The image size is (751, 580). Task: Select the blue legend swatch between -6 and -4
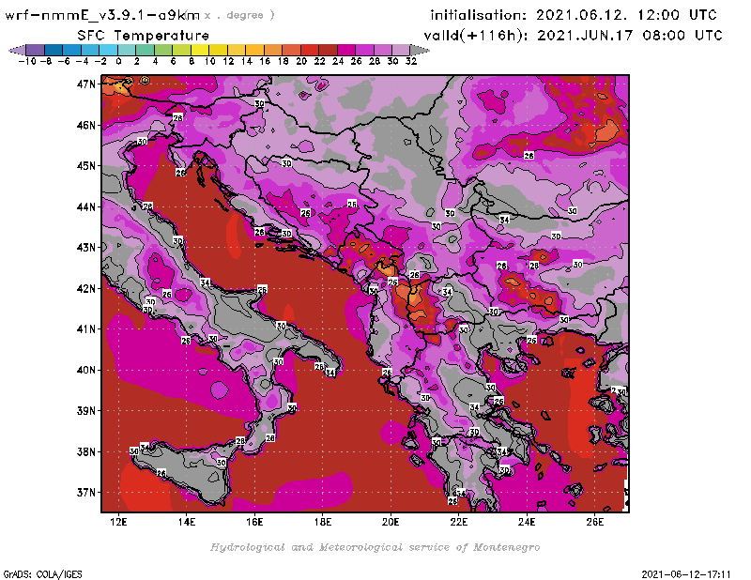coord(72,50)
